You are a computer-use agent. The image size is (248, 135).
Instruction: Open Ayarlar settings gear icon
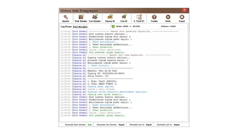pyautogui.click(x=65, y=17)
